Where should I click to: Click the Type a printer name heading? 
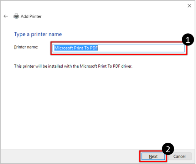(38, 34)
